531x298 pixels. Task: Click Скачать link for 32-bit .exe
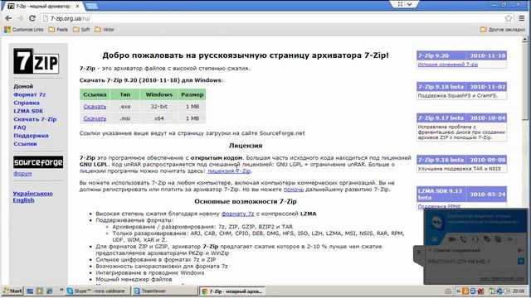[95, 107]
